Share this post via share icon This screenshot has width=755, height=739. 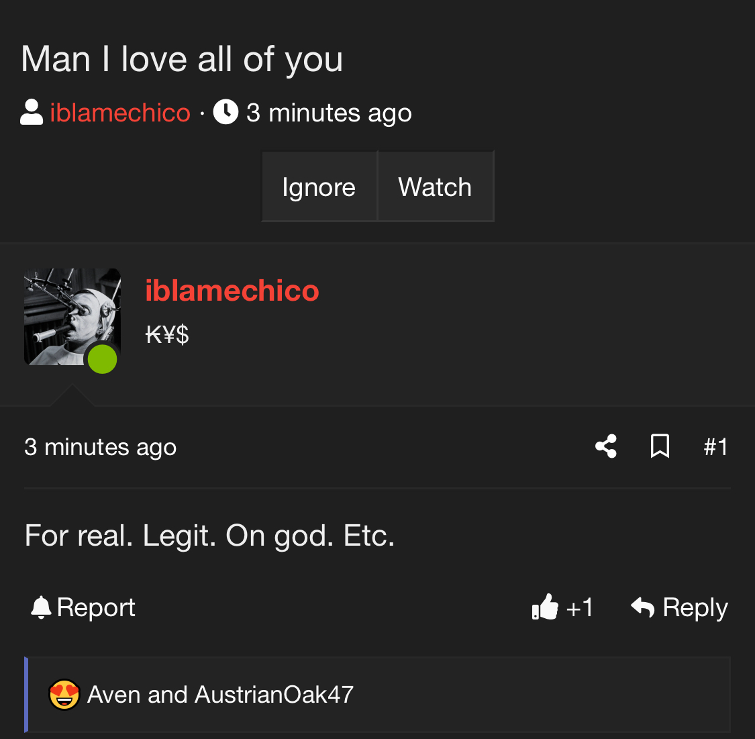point(606,446)
